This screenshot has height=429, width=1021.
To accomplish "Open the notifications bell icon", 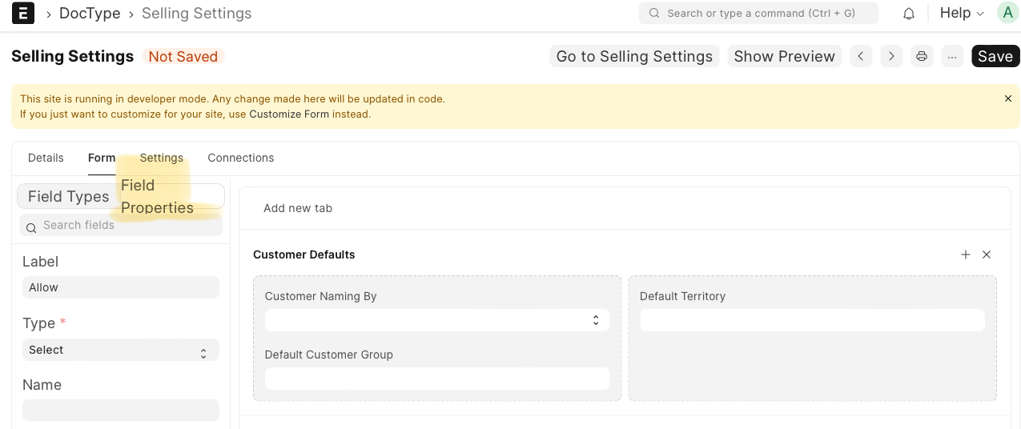I will tap(909, 14).
